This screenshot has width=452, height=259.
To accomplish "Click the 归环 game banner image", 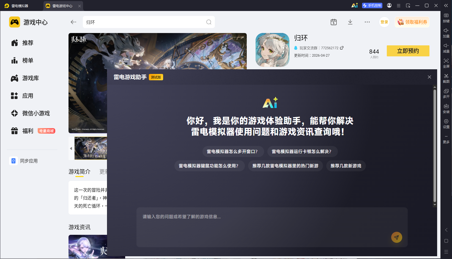I will (x=158, y=51).
